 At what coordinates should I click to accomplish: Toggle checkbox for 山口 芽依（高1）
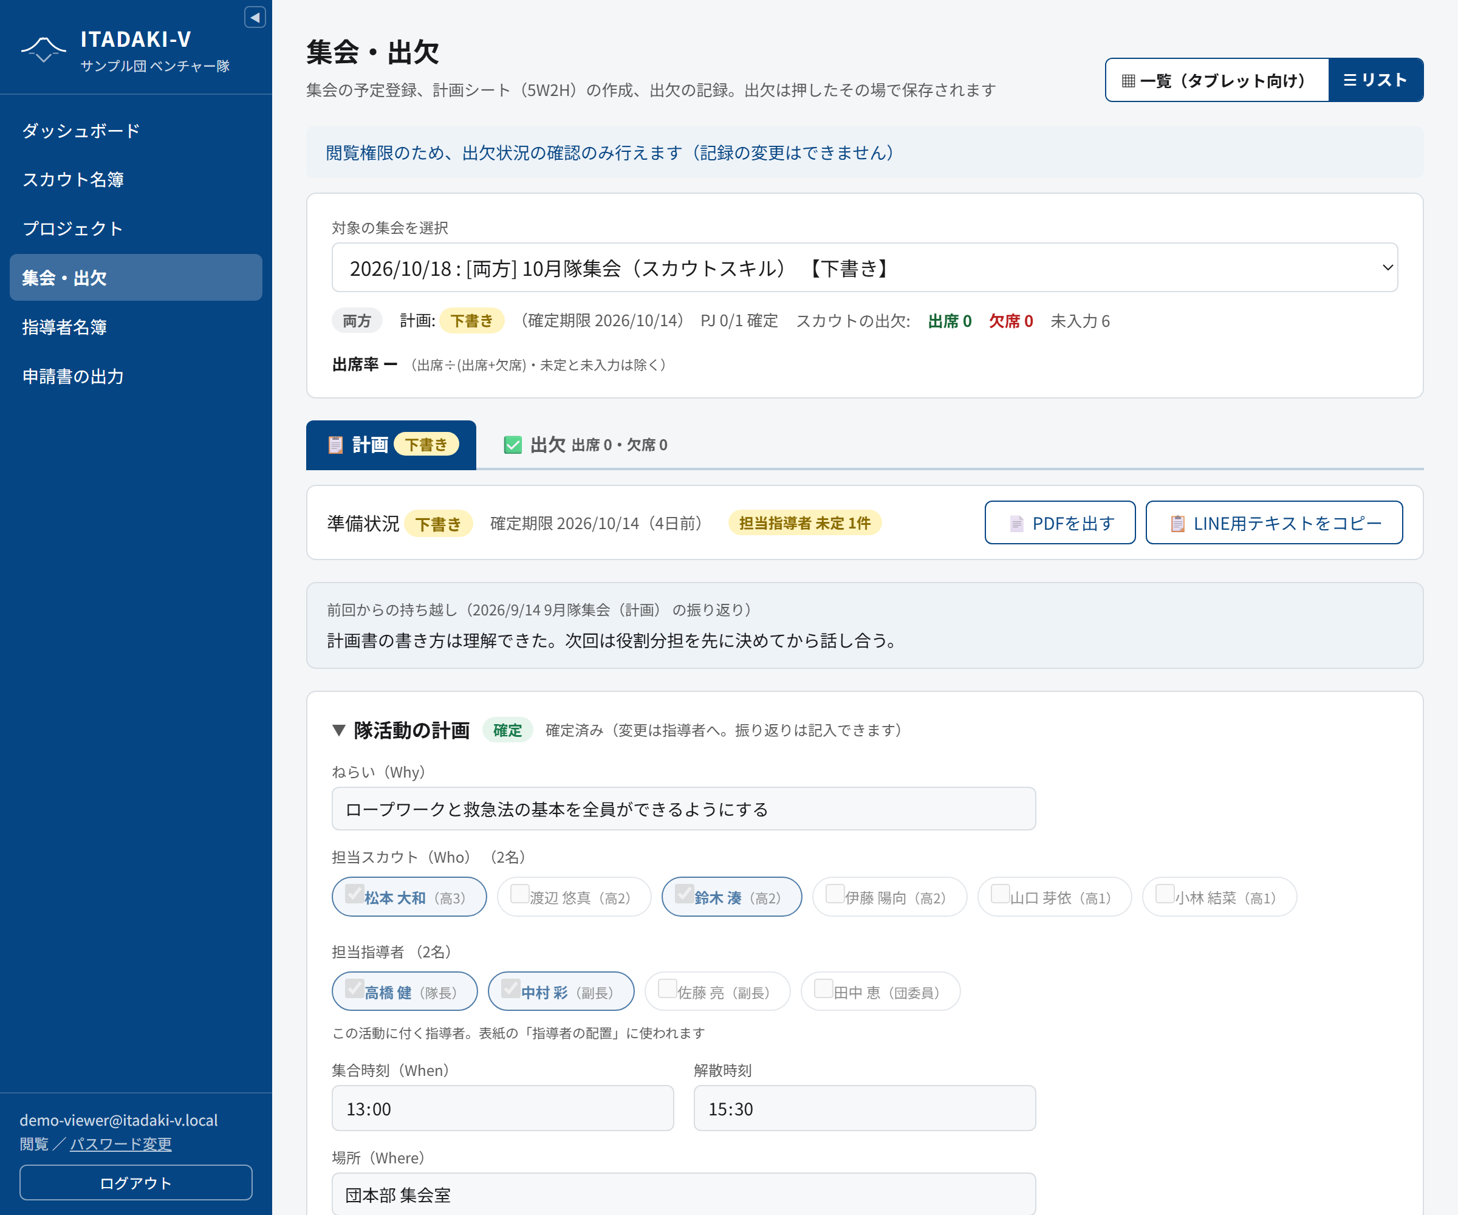tap(1000, 894)
